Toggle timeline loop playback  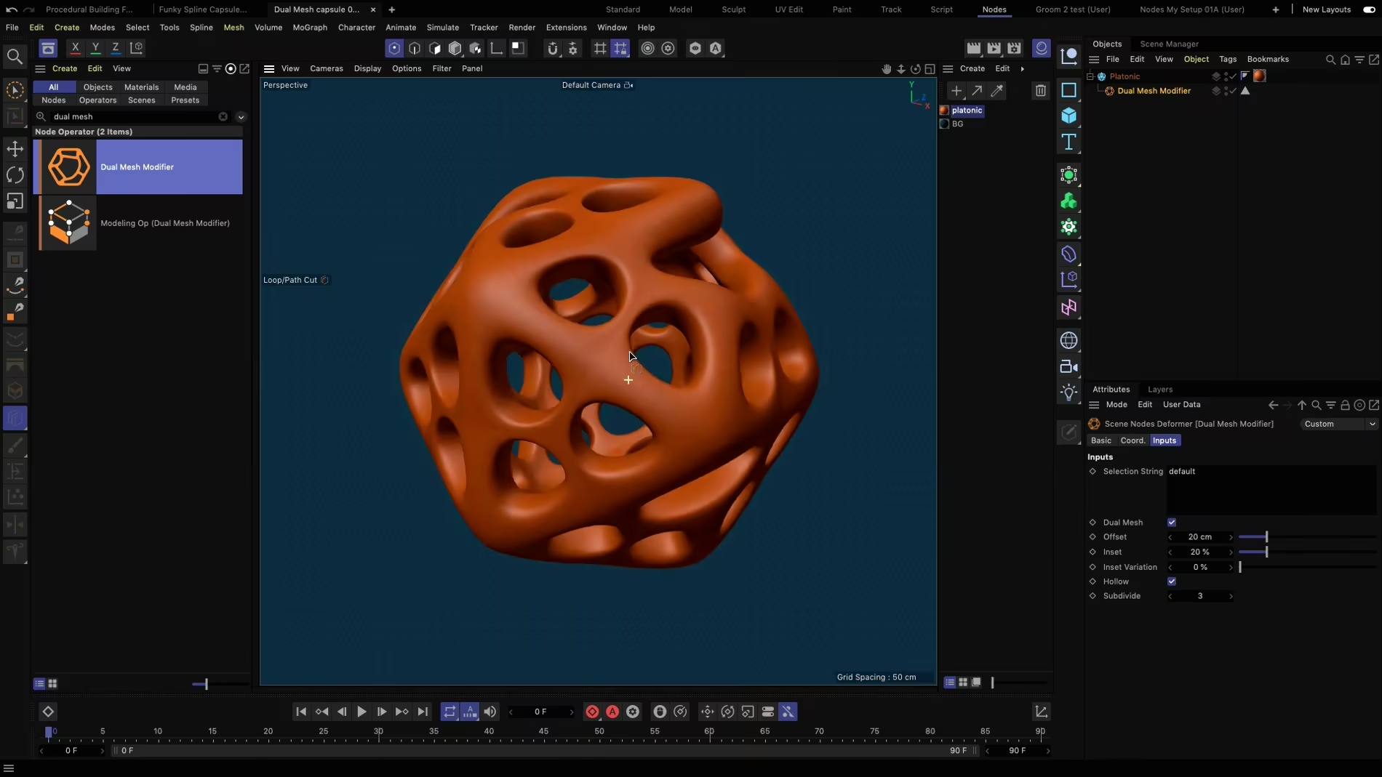coord(450,712)
